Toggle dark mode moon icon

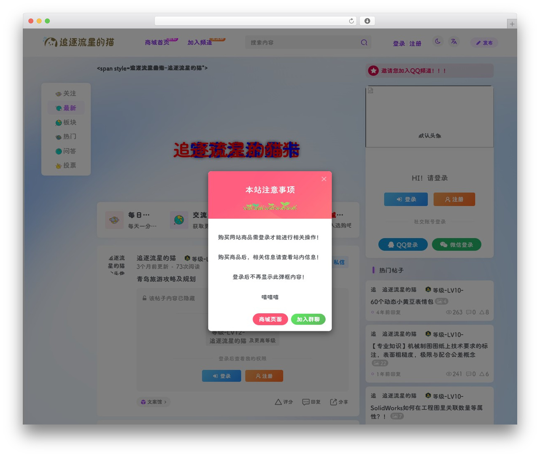tap(437, 42)
